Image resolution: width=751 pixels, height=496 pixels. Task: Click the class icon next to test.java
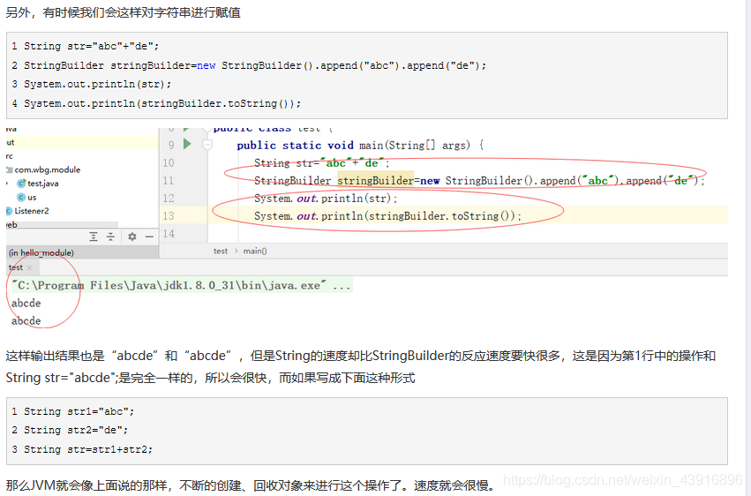[x=21, y=184]
